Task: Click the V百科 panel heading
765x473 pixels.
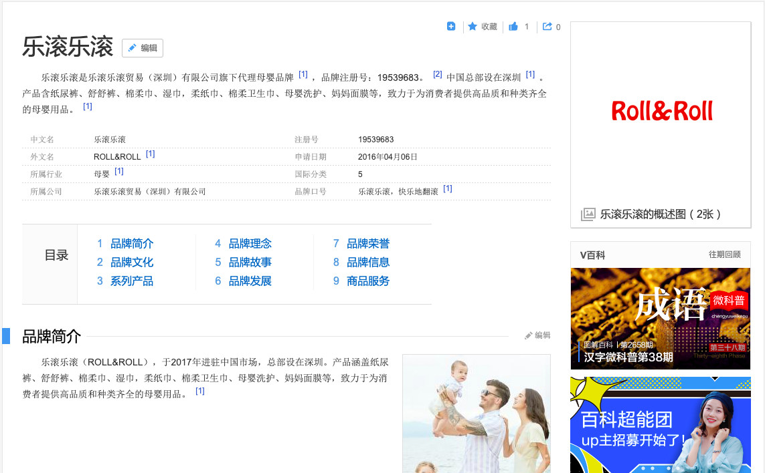Action: click(x=592, y=255)
